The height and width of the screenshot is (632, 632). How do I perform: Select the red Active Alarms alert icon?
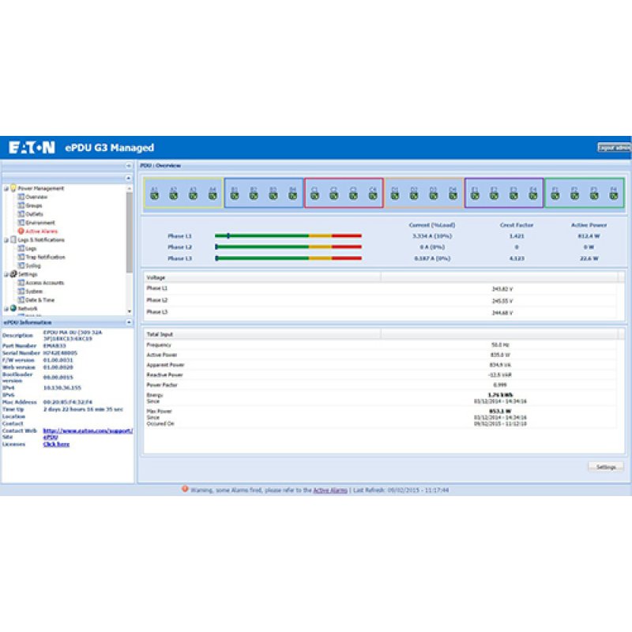[x=21, y=231]
